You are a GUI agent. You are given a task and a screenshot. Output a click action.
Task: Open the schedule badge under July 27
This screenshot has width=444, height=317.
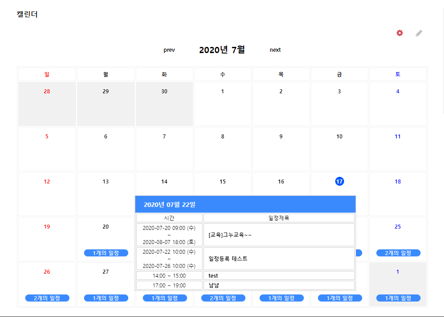[x=106, y=298]
